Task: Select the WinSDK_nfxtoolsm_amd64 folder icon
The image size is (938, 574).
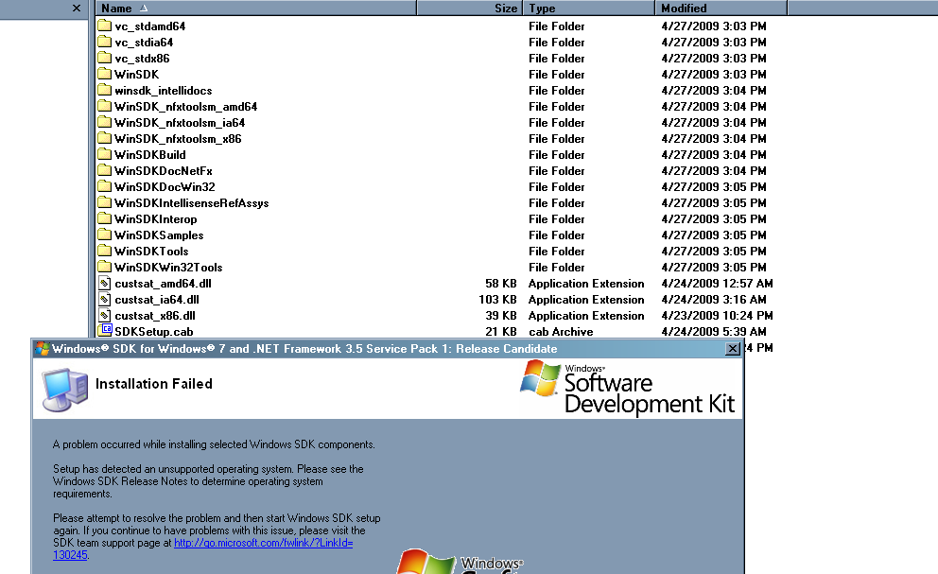Action: point(105,106)
